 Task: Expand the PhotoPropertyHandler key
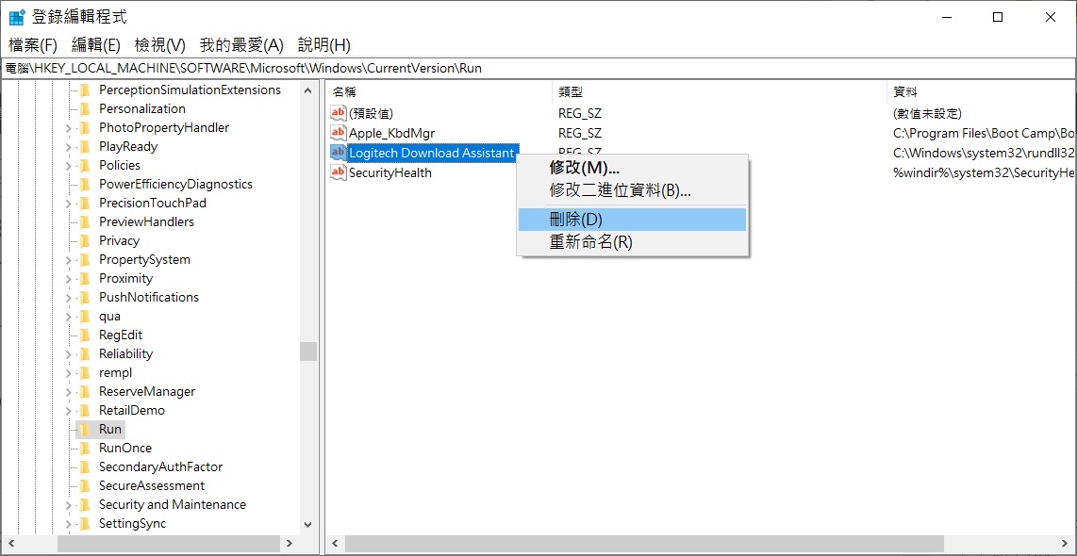68,127
